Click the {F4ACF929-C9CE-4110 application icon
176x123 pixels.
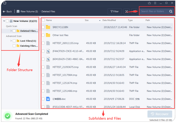pos(48,51)
